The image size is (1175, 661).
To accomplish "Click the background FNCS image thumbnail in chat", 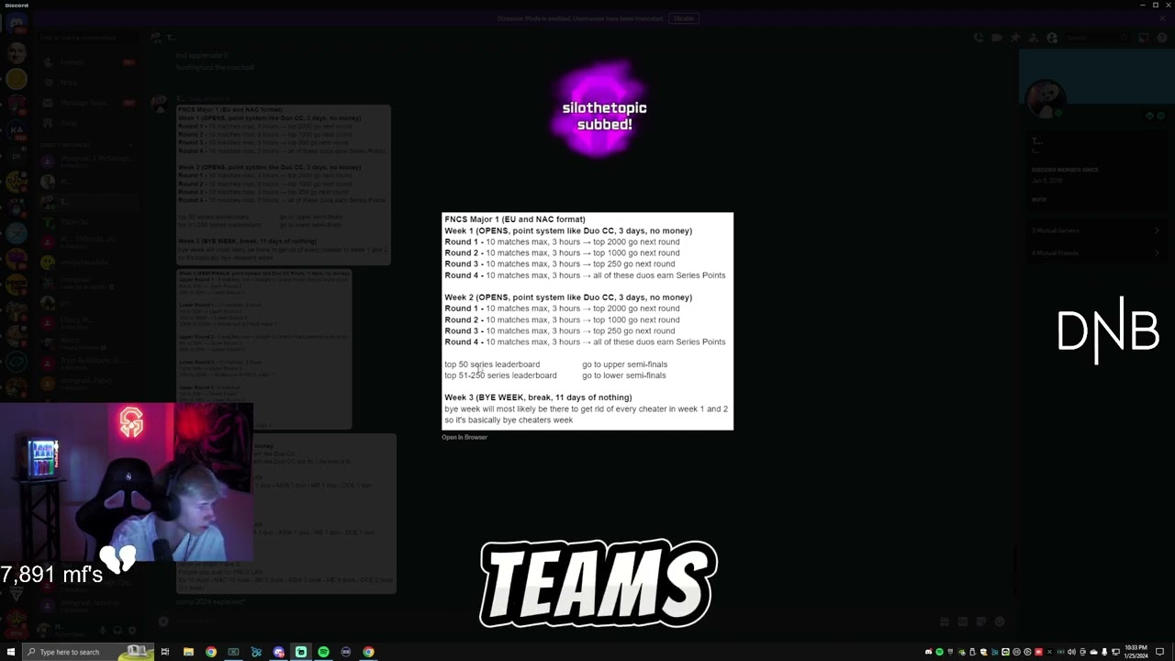I will coord(284,185).
